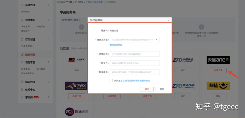Click the 联系人 input field

[x=134, y=63]
